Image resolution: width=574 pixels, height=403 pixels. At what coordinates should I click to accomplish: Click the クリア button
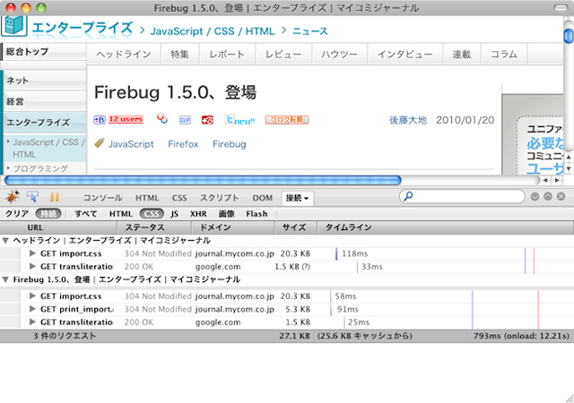click(x=17, y=213)
